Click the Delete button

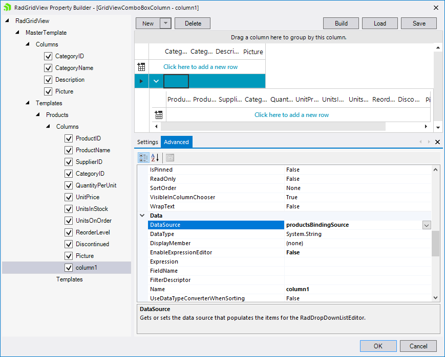[193, 23]
